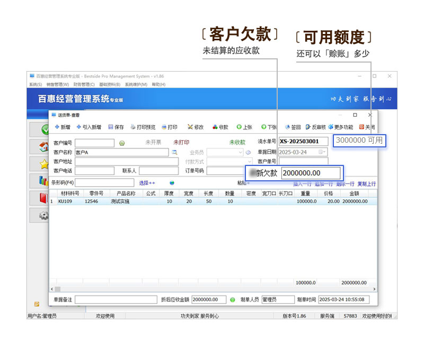Open 打印预览 print preview

click(x=143, y=127)
